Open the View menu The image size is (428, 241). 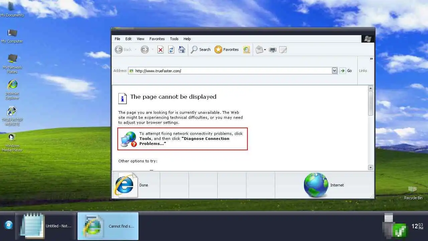[x=140, y=39]
